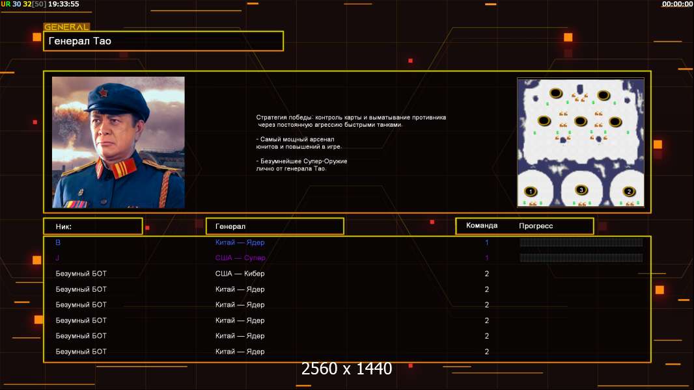The height and width of the screenshot is (390, 694).
Task: Select start position 3 on the map preview
Action: click(581, 190)
